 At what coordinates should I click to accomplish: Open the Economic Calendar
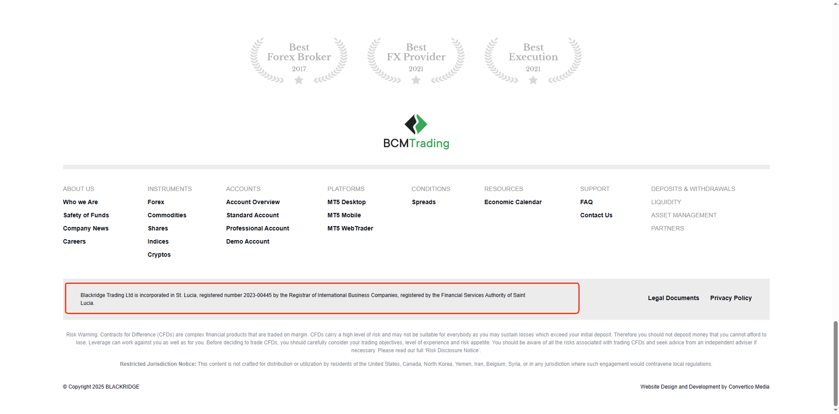(513, 202)
